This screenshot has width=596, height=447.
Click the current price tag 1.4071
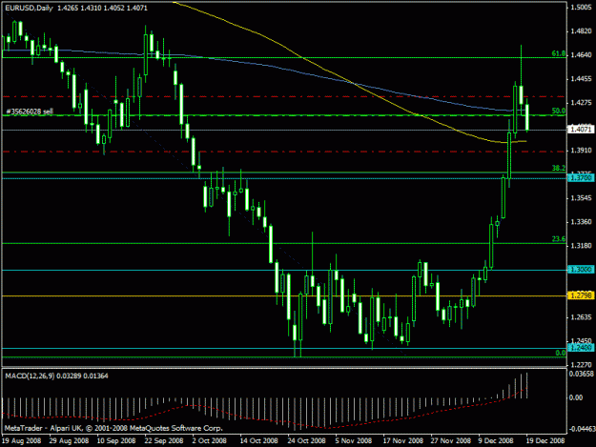(x=581, y=130)
